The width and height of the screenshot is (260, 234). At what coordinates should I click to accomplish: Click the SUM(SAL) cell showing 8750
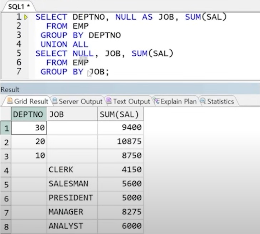(x=120, y=156)
